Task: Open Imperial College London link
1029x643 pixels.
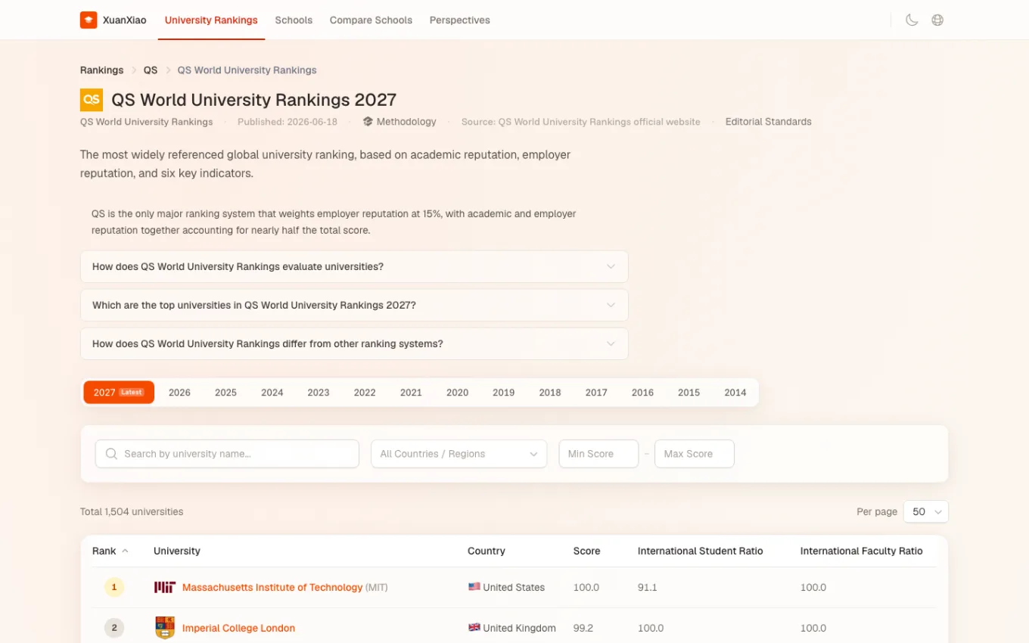Action: pyautogui.click(x=238, y=628)
